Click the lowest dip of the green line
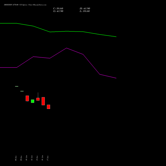This screenshot has height=166, width=166. coord(116,37)
